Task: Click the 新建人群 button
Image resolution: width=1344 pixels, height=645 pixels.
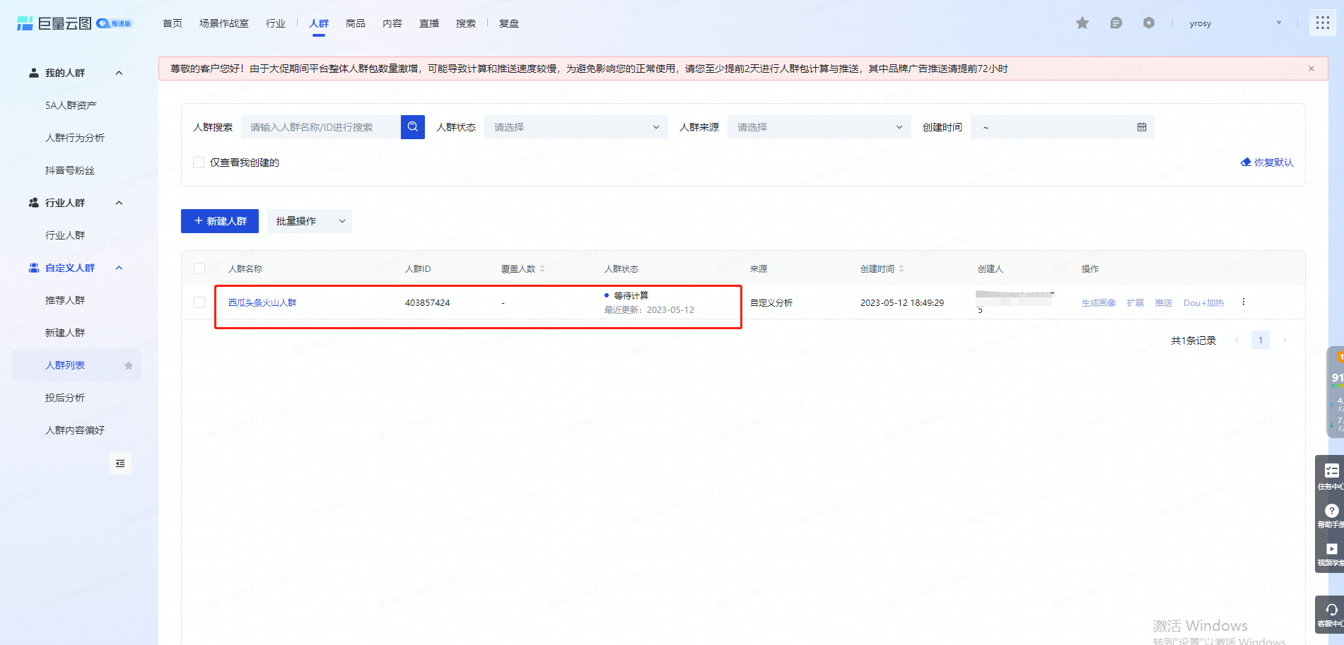Action: (x=220, y=221)
